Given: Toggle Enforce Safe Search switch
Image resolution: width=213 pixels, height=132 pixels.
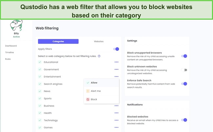Looking at the screenshot, I should [184, 84].
